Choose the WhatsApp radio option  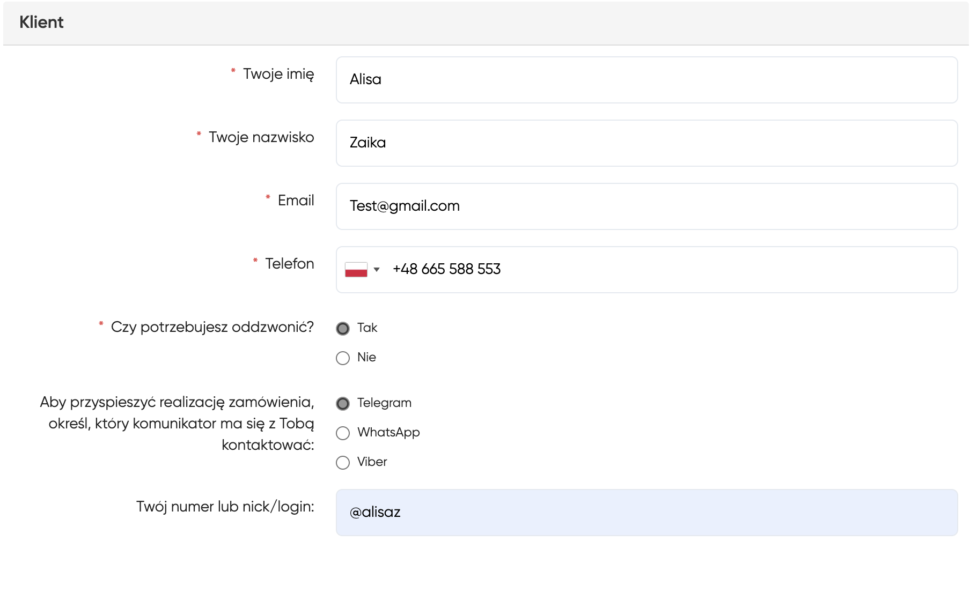343,433
